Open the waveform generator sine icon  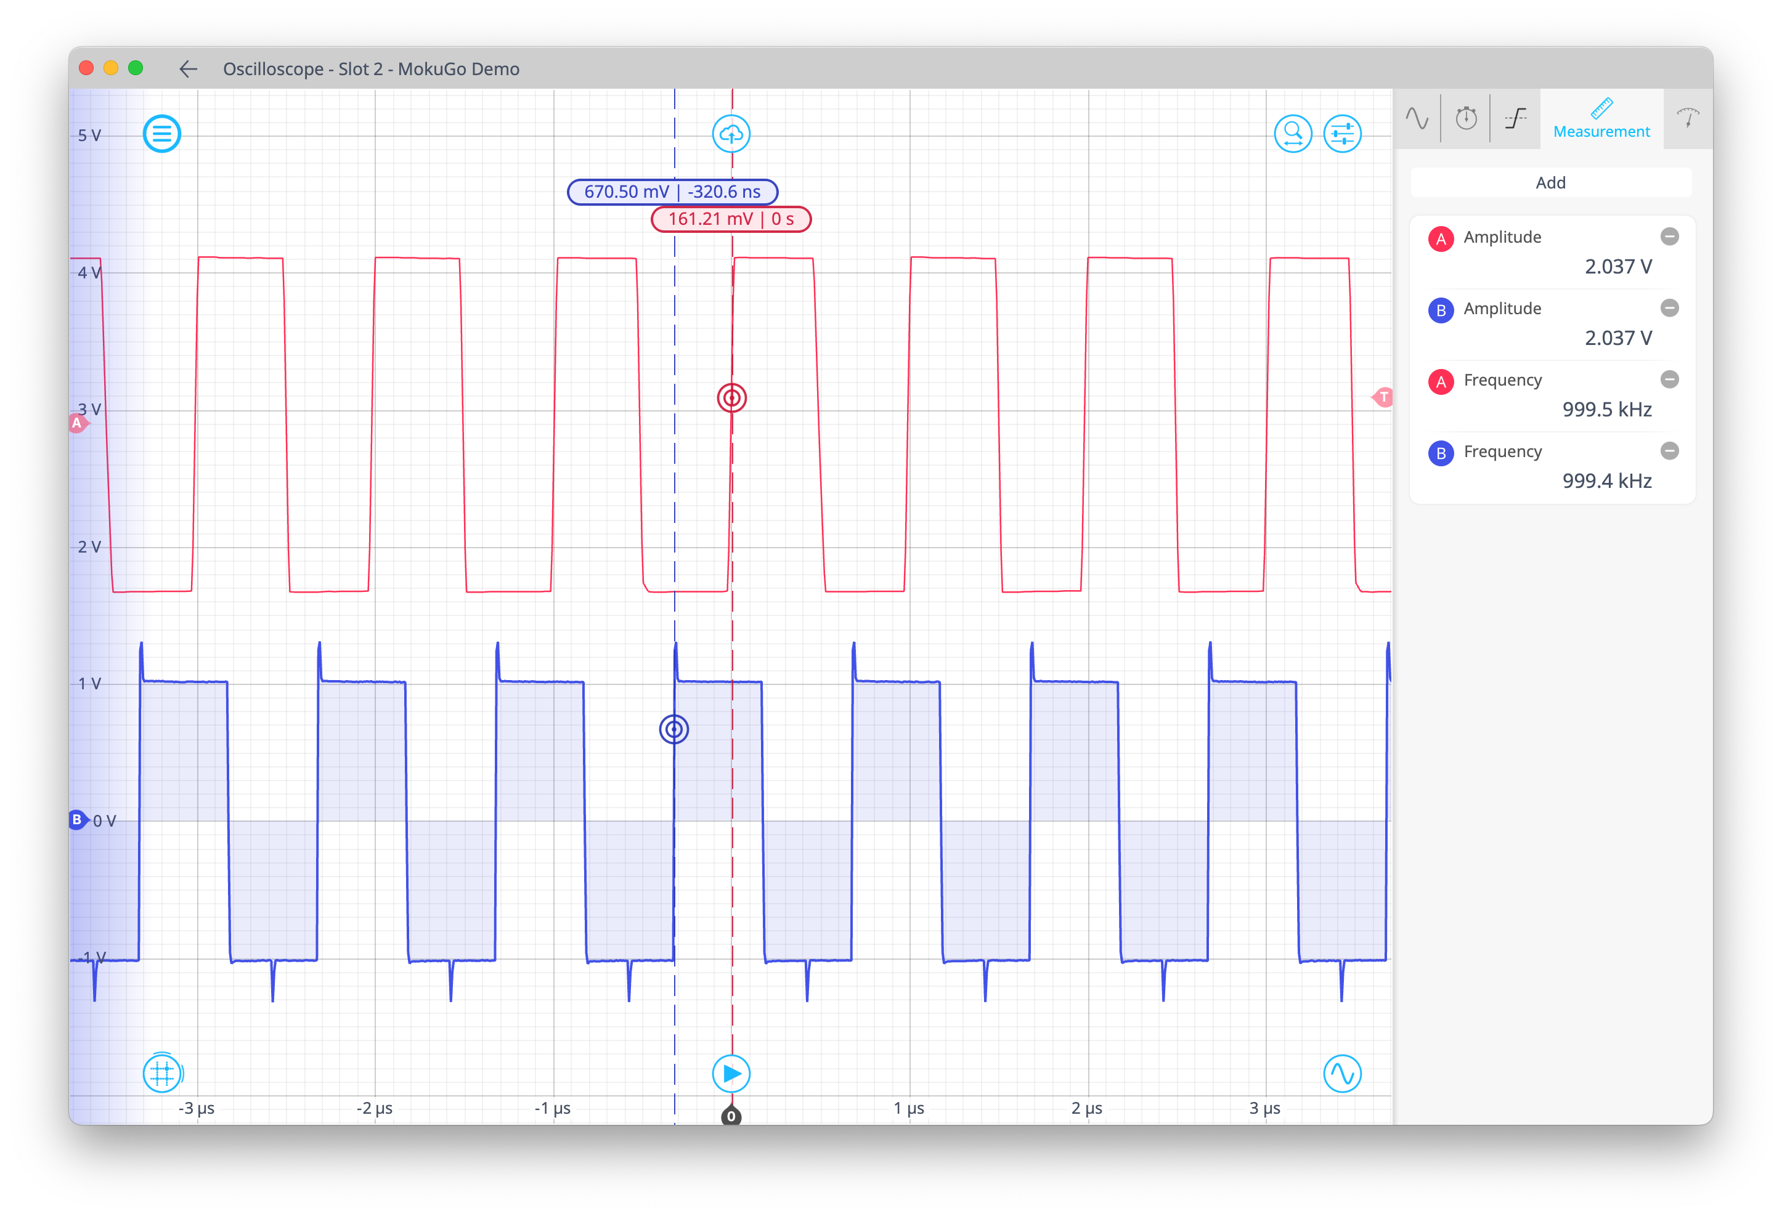(x=1342, y=1073)
